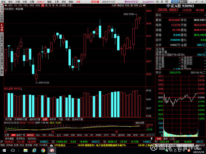
Task: Open the 股市直播 tab
Action: pyautogui.click(x=9, y=138)
